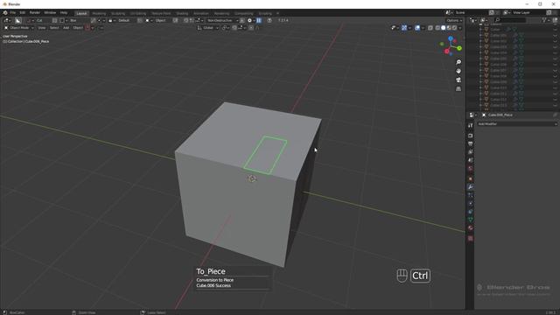Switch to the Scripting workspace tab
This screenshot has width=560, height=315.
click(x=265, y=13)
